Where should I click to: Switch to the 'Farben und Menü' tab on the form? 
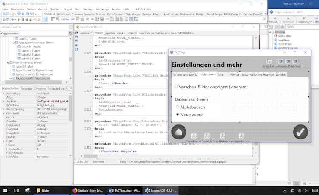coord(185,74)
